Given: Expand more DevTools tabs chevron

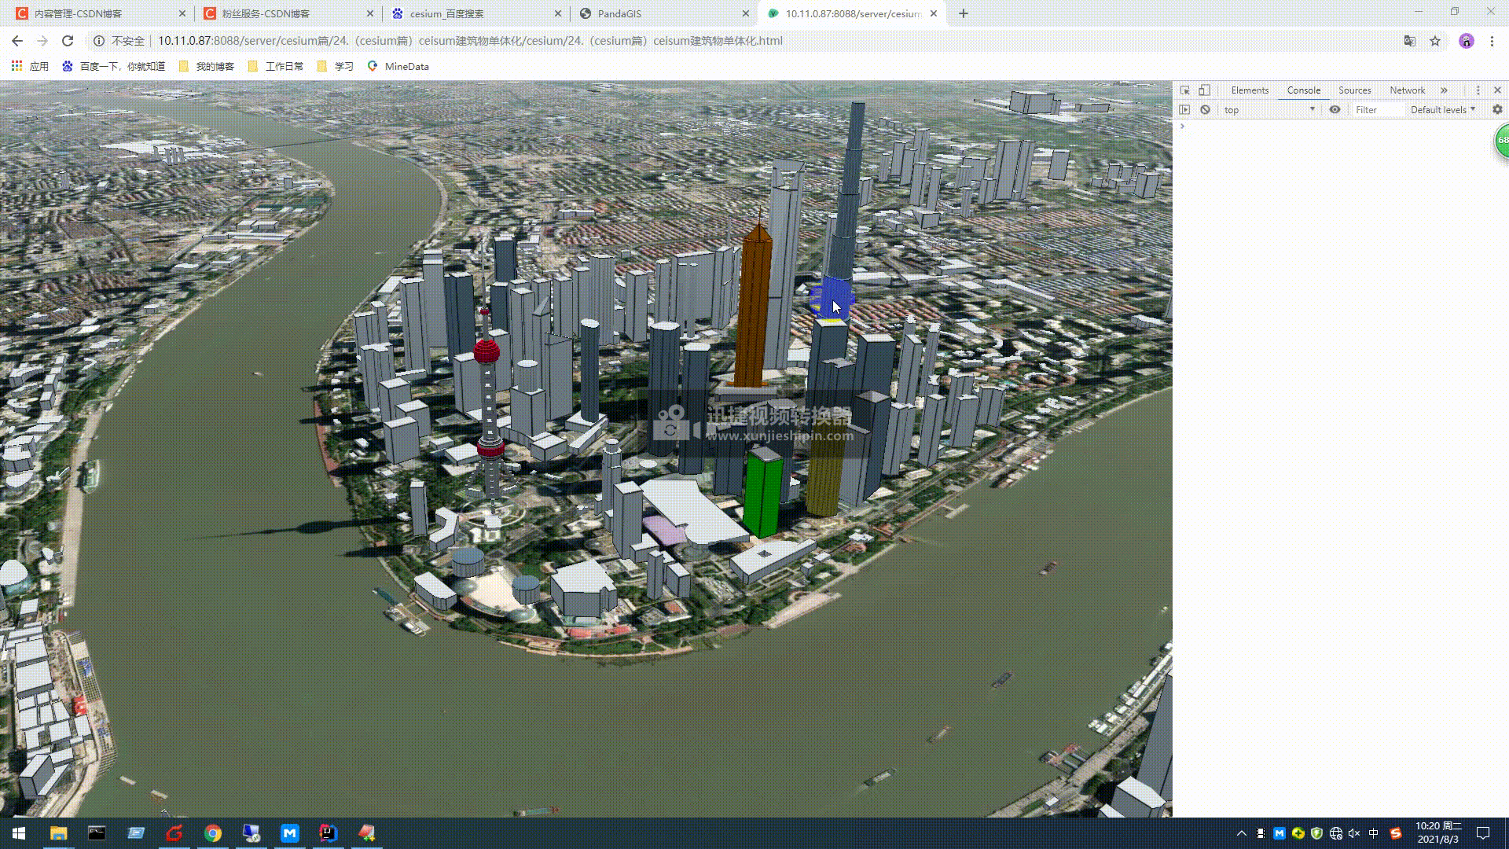Looking at the screenshot, I should point(1444,90).
